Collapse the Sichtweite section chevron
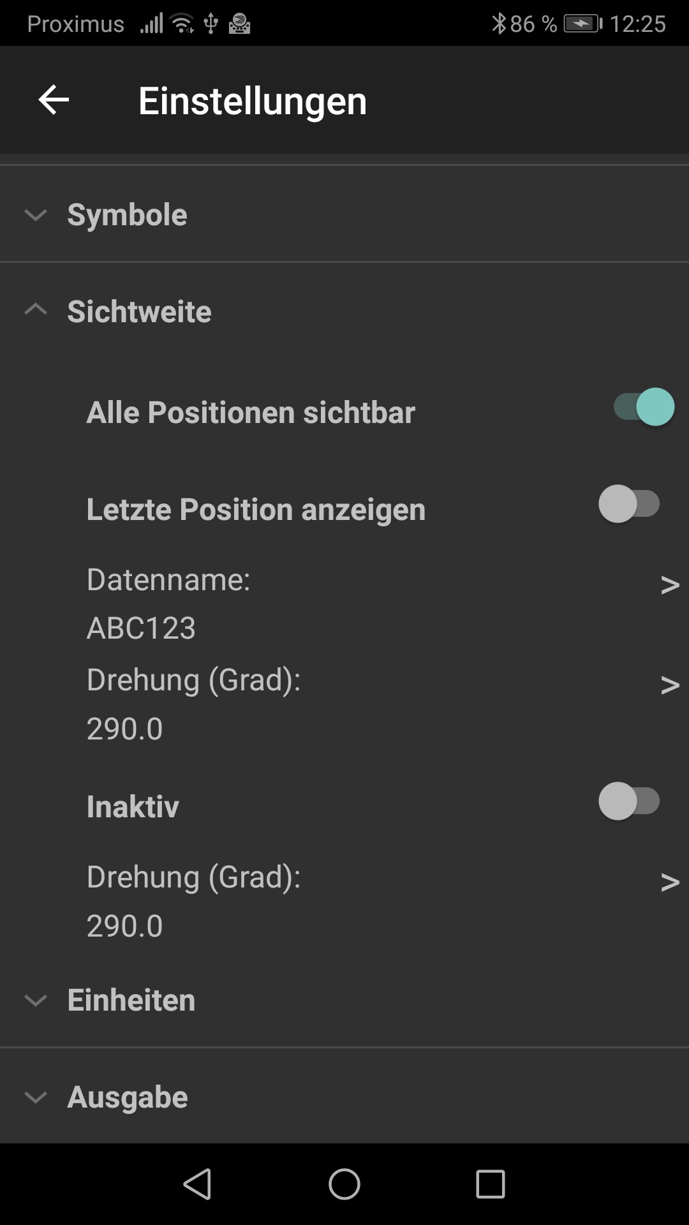This screenshot has height=1225, width=689. pos(36,311)
